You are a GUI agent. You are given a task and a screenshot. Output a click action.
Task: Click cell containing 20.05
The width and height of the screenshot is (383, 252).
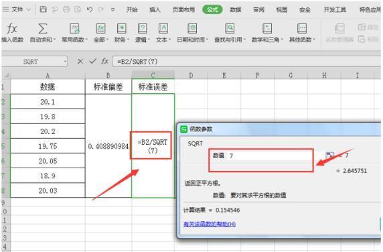tap(48, 161)
